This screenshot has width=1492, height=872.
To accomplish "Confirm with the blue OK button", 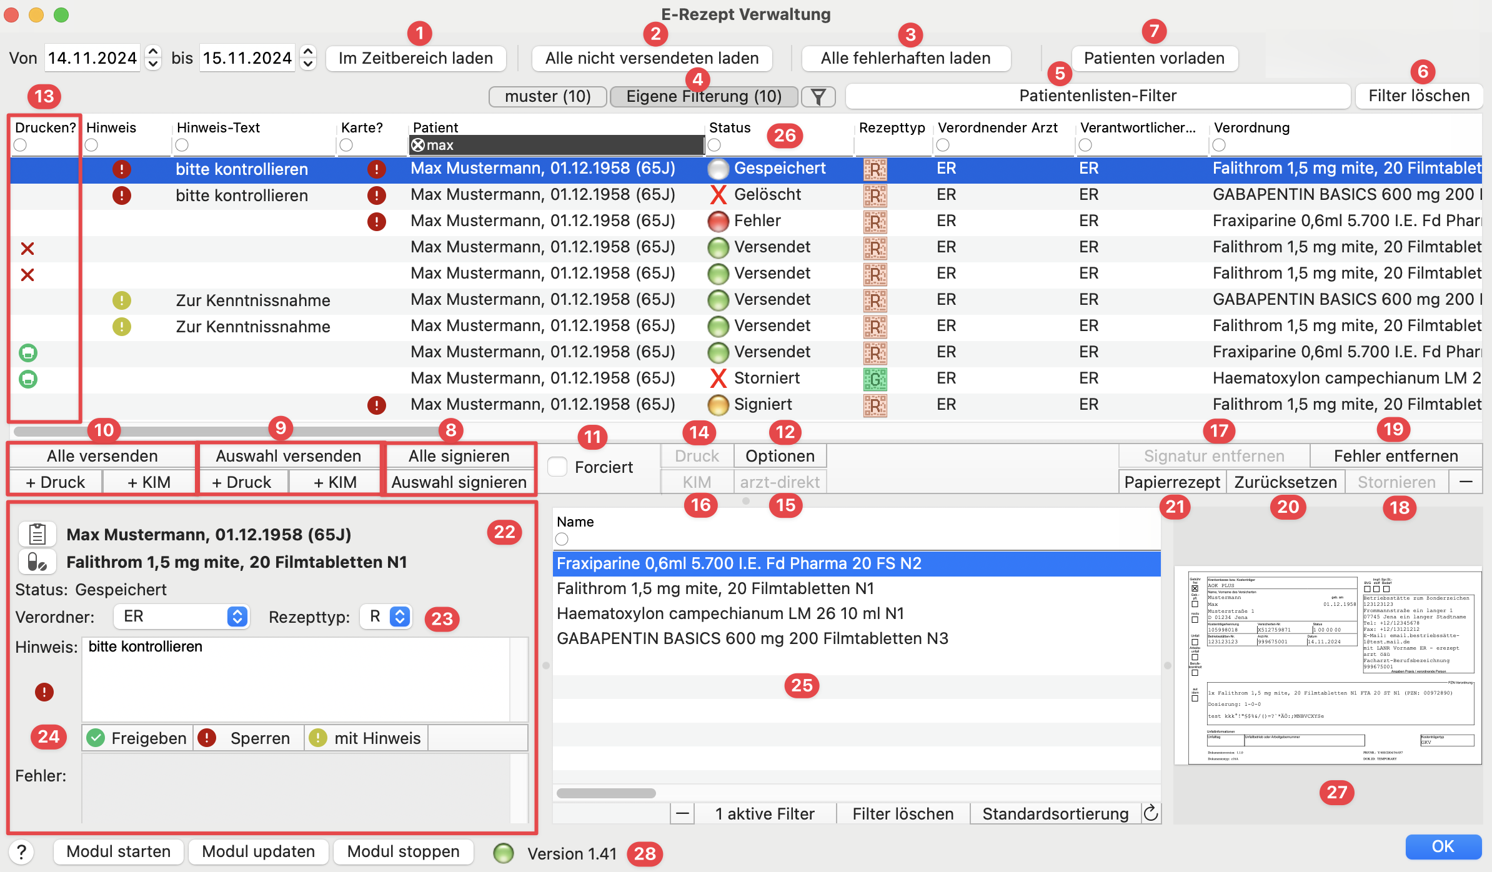I will 1443,846.
